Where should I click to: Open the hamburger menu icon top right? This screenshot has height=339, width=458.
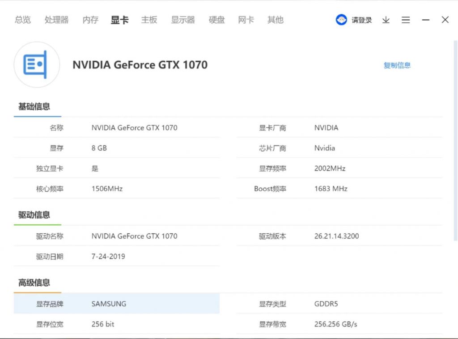tap(406, 20)
